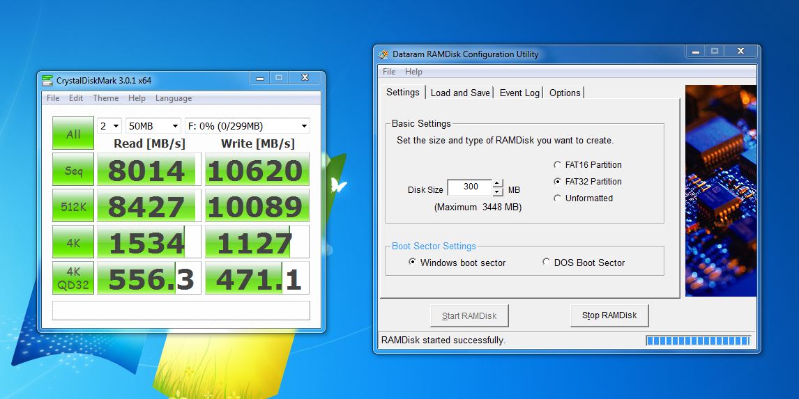This screenshot has height=399, width=799.
Task: Open the F: drive selection dropdown
Action: (x=247, y=126)
